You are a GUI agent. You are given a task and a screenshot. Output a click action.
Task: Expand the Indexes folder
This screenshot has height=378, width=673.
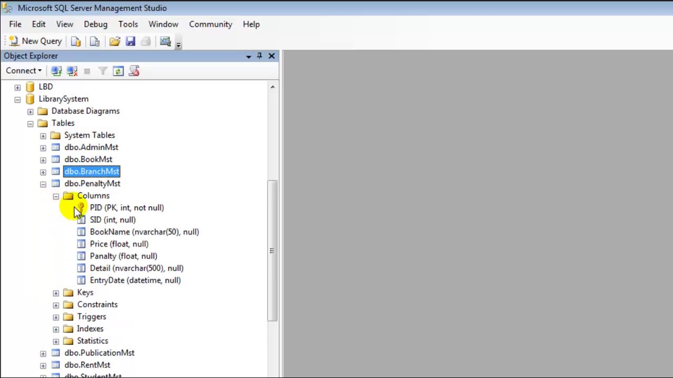[56, 329]
